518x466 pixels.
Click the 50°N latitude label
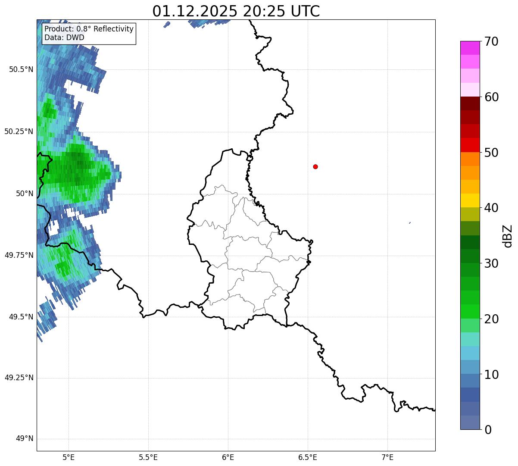coord(25,194)
